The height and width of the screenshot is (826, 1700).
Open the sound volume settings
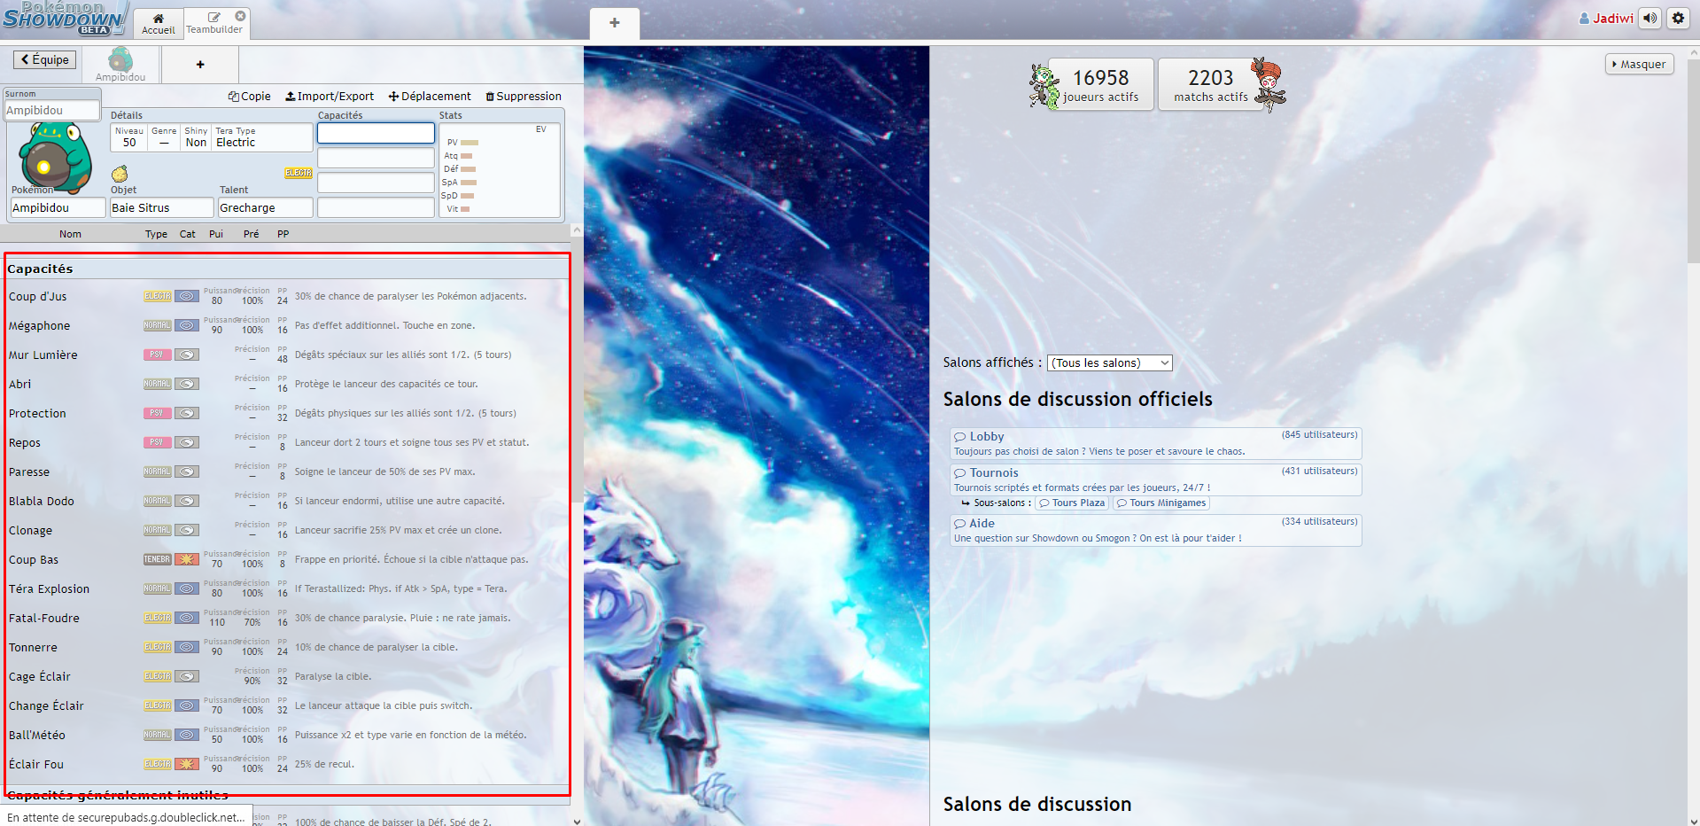[x=1650, y=18]
